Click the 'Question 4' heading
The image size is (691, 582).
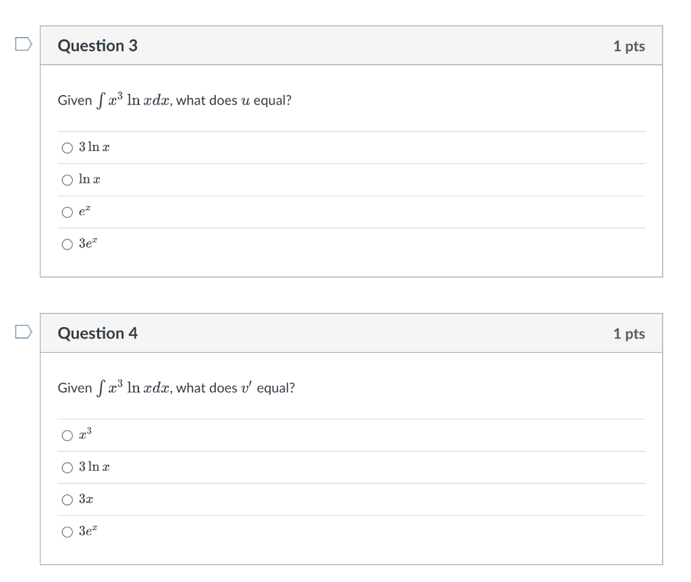[98, 333]
